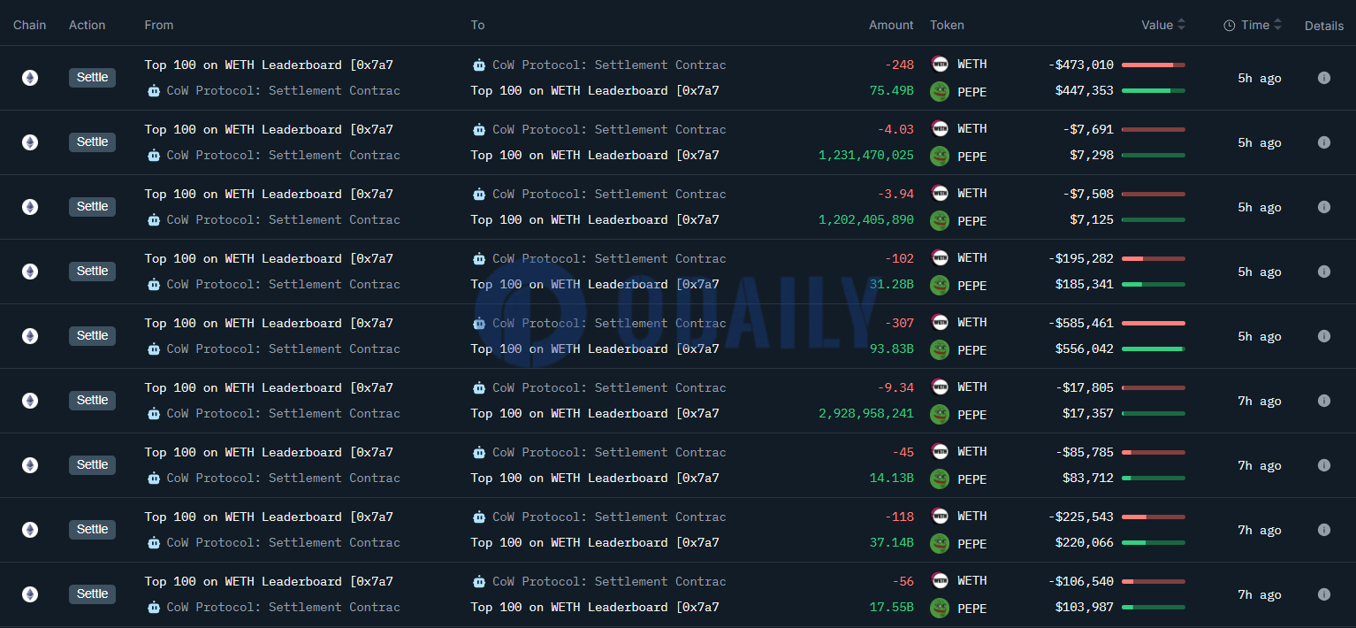Click amount 1,202,405,890 PEPE
This screenshot has height=628, width=1356.
(866, 219)
